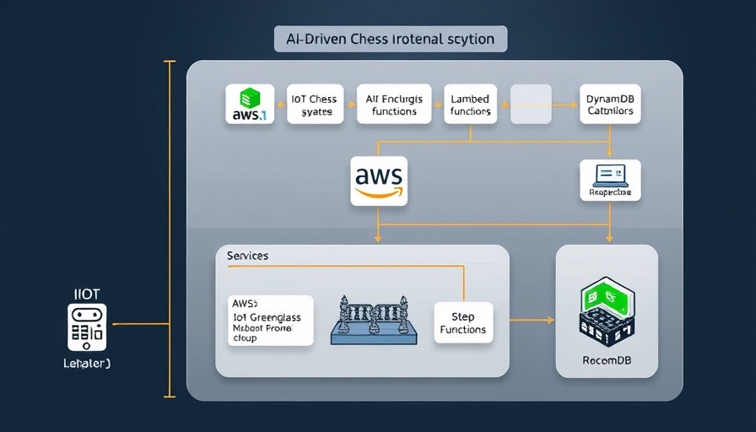
Task: Click the chess board illustration
Action: coord(374,320)
